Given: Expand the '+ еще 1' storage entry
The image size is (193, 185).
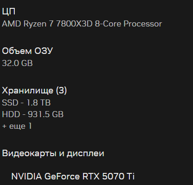Looking at the screenshot, I should coord(17,126).
